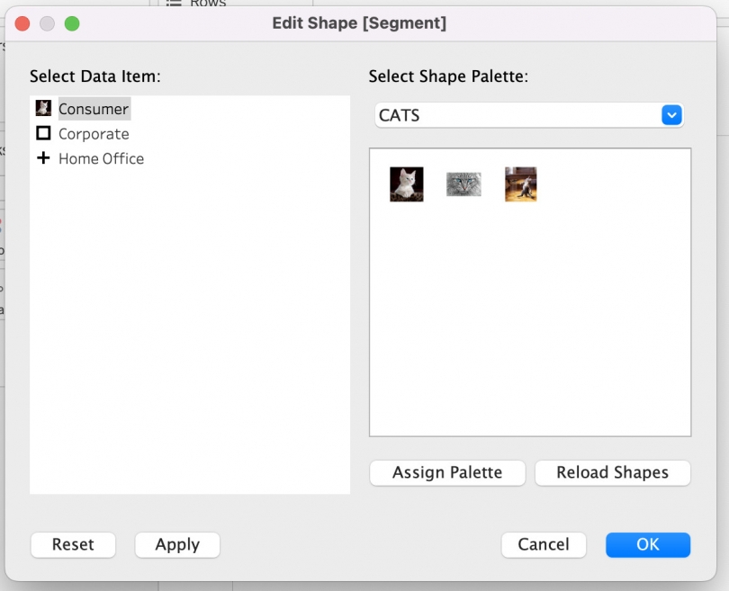Apply the current shape changes
The image size is (729, 591).
tap(176, 544)
